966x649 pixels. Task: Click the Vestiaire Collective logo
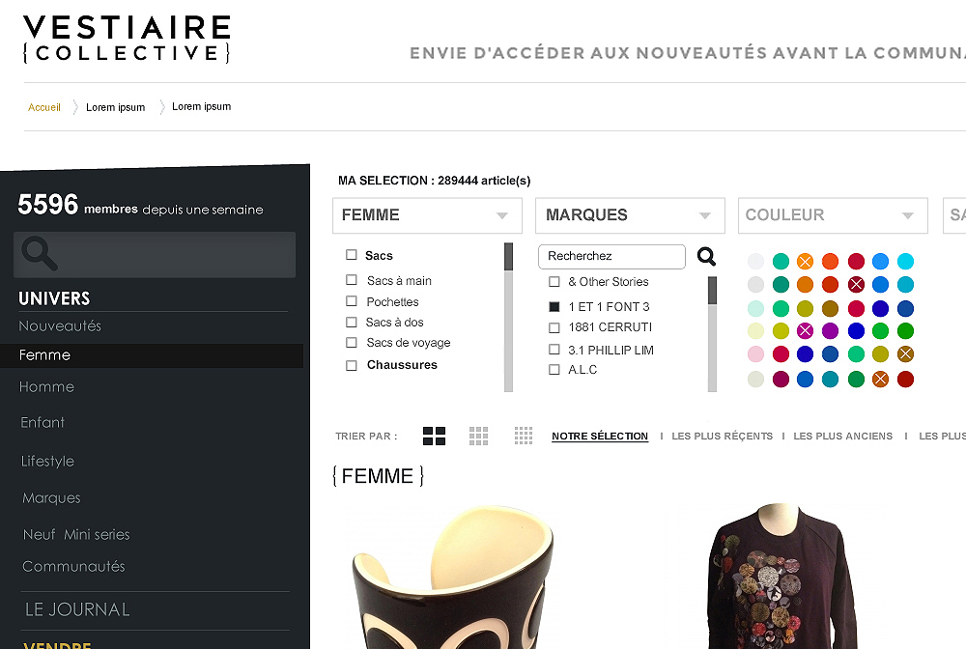point(127,39)
